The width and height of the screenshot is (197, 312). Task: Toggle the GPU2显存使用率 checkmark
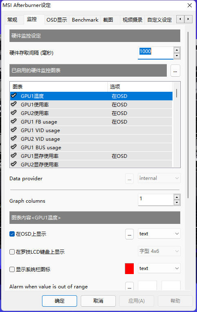14,164
